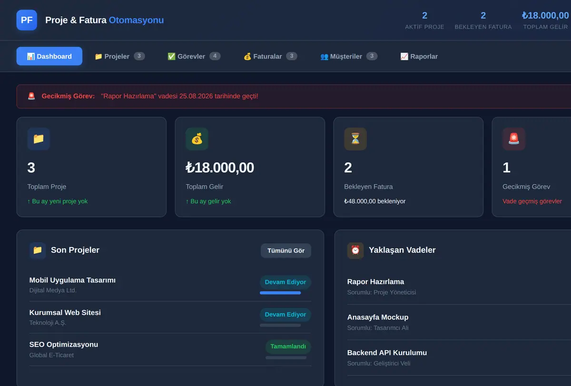
Task: Click the AKTİF PROJE header stat
Action: [x=424, y=20]
